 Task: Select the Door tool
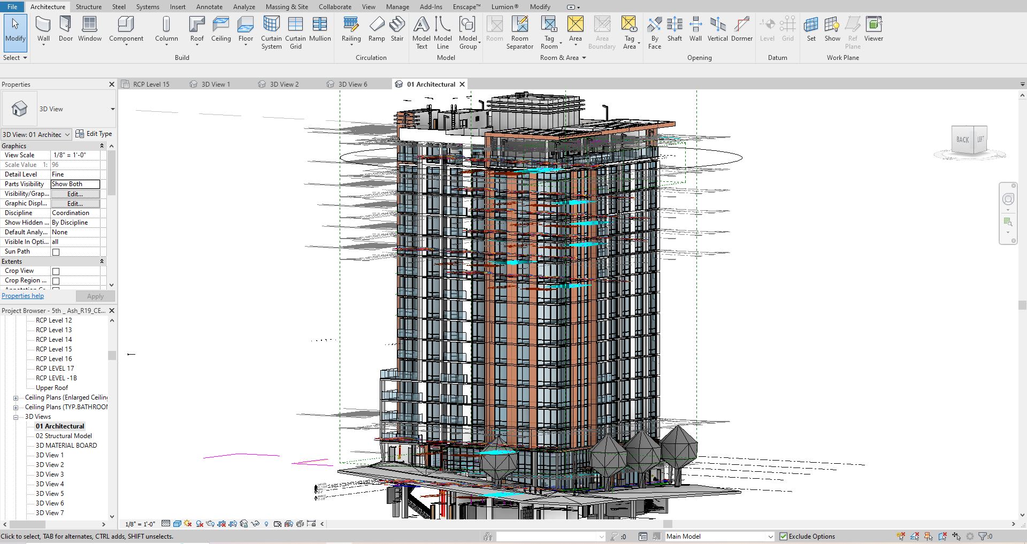click(x=66, y=29)
